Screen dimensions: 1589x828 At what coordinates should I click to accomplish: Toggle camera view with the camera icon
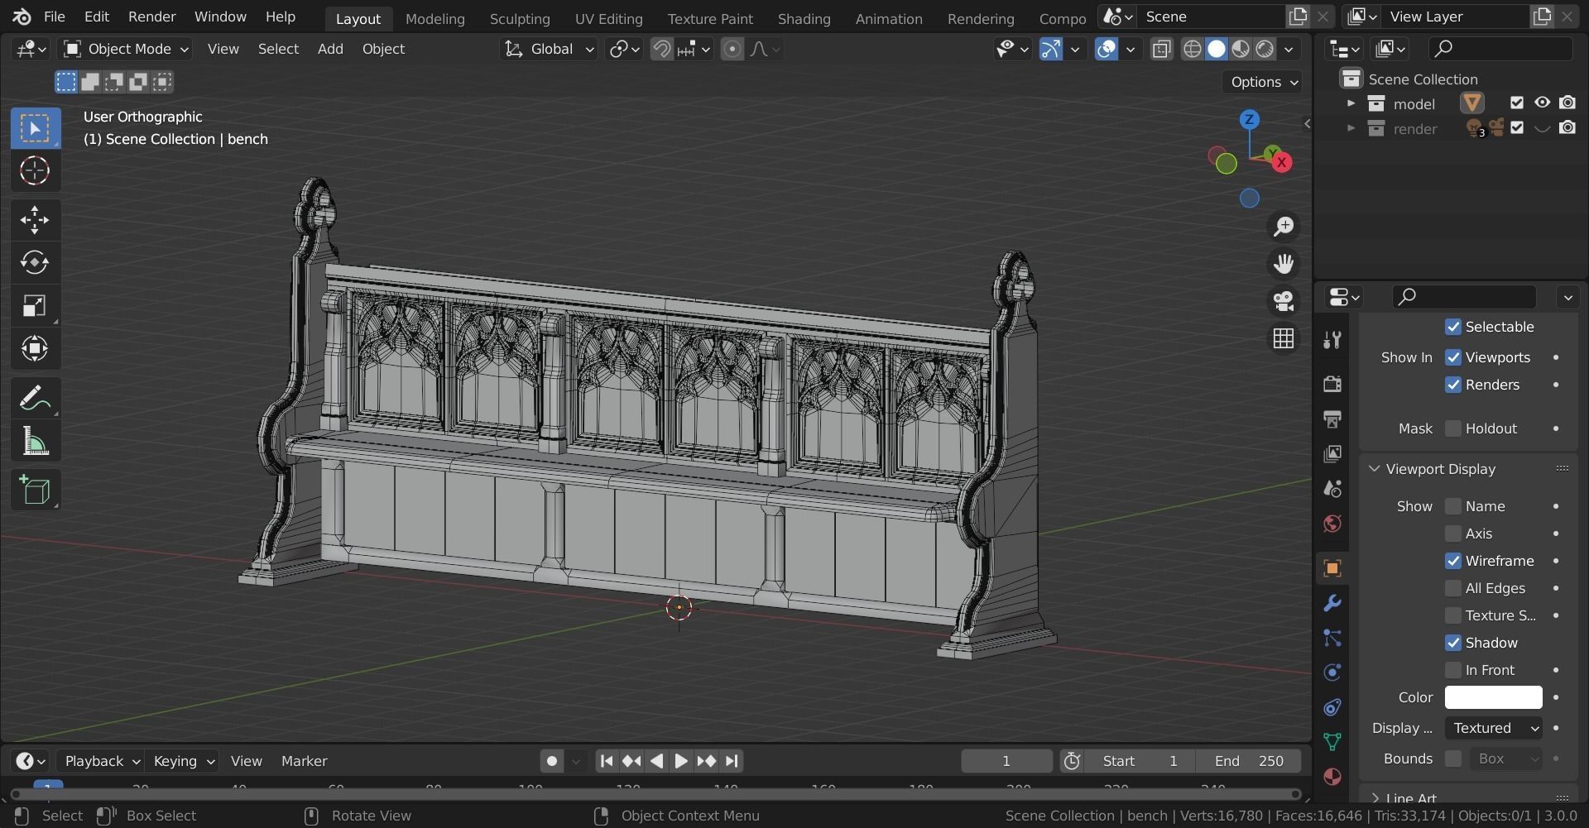[x=1284, y=301]
